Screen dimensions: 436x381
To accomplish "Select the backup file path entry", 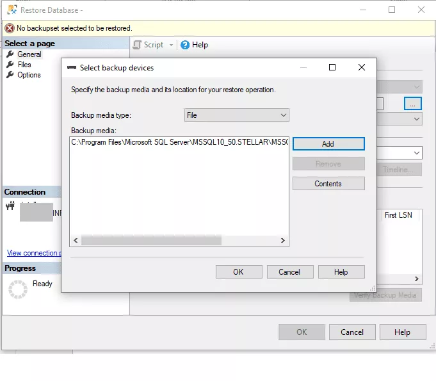I will tap(179, 142).
